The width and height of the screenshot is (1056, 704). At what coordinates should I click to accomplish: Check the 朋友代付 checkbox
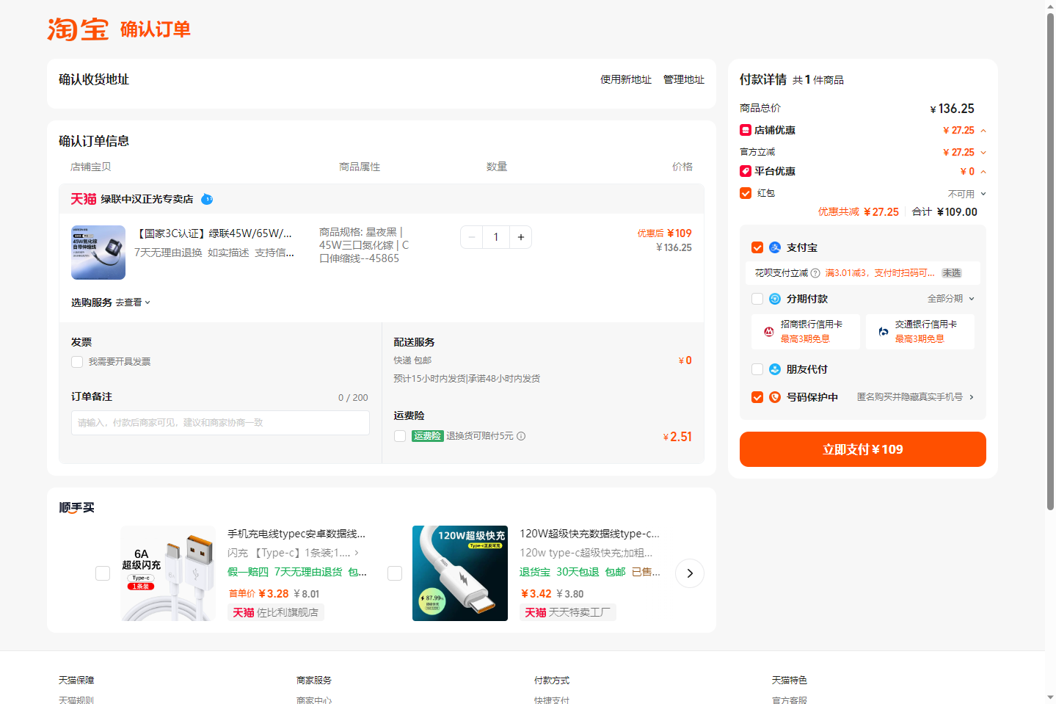pos(757,369)
